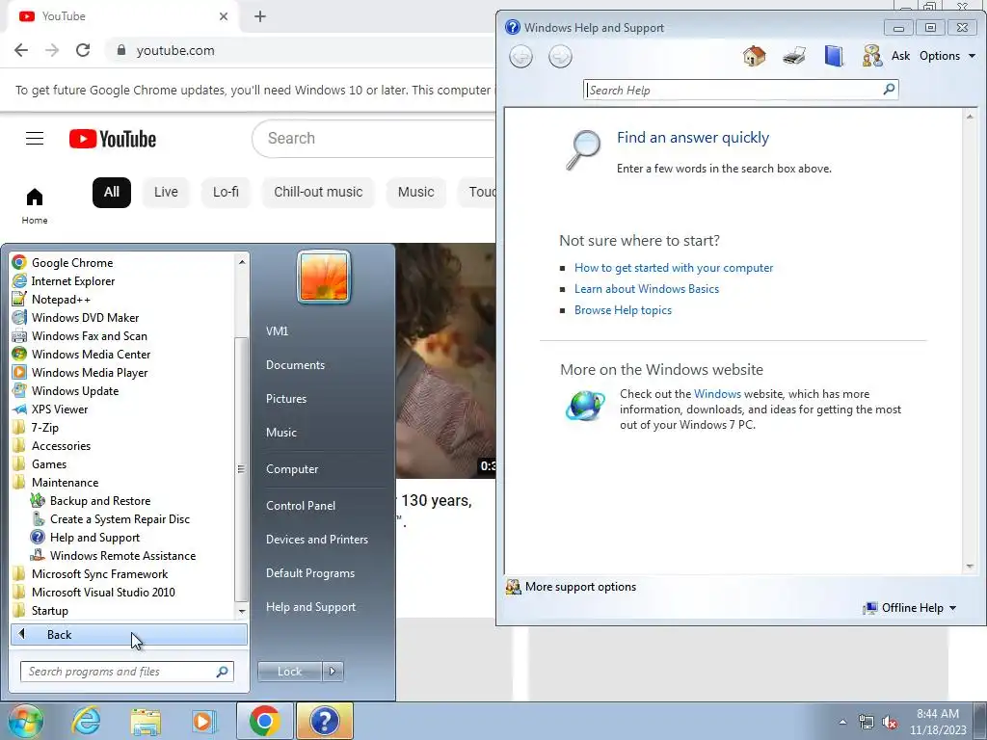
Task: Click the volume tray icon
Action: click(x=890, y=722)
